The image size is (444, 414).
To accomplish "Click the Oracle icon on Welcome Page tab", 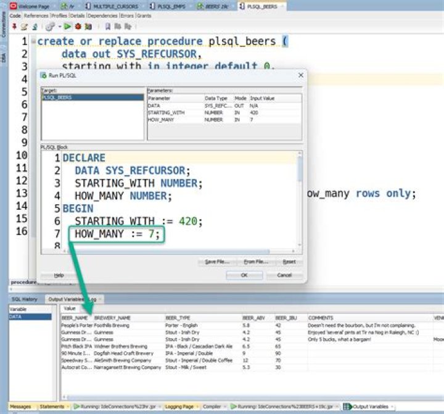I will pyautogui.click(x=14, y=6).
